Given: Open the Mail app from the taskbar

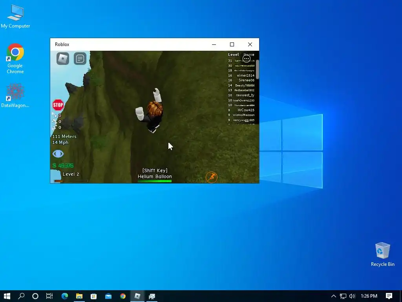Looking at the screenshot, I should click(x=108, y=296).
